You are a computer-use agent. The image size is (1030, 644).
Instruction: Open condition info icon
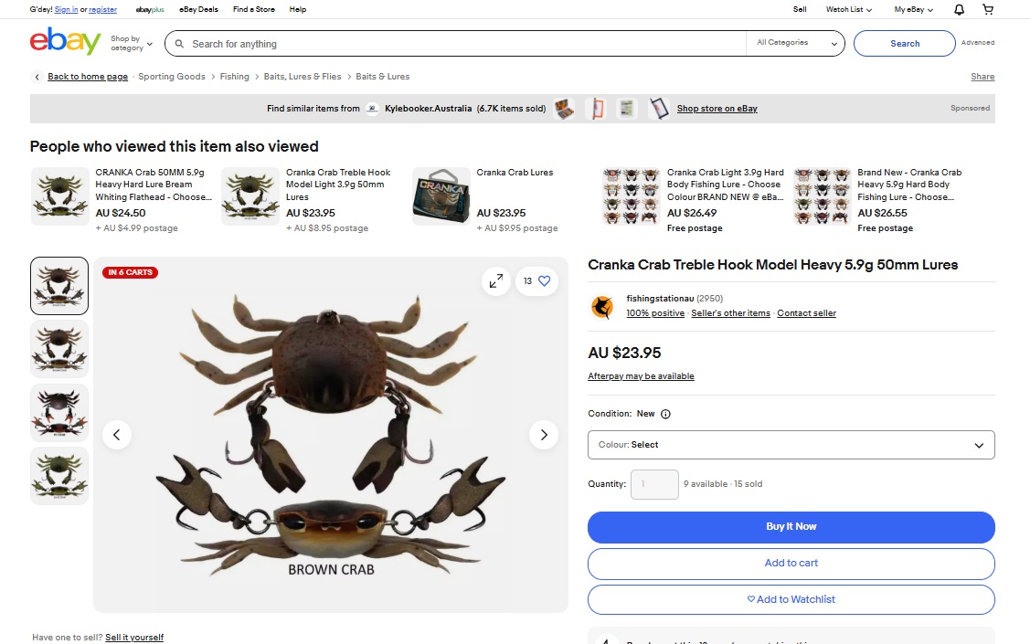pyautogui.click(x=665, y=414)
